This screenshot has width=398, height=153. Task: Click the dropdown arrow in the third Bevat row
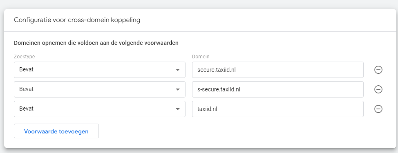tap(178, 109)
